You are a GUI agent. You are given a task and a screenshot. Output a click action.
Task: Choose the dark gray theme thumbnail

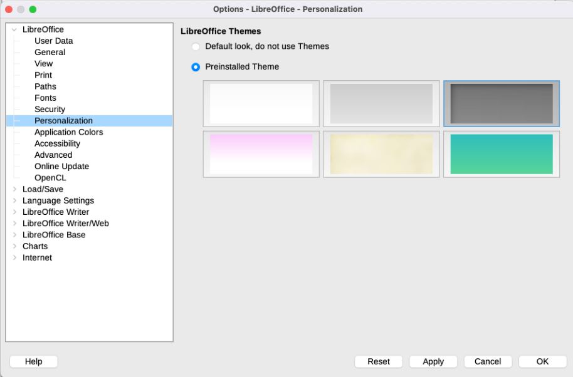click(502, 104)
